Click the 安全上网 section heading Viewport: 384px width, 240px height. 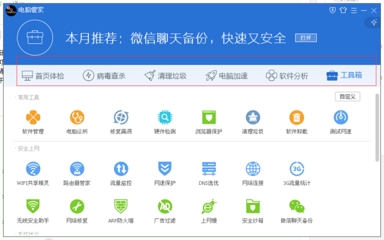[28, 149]
